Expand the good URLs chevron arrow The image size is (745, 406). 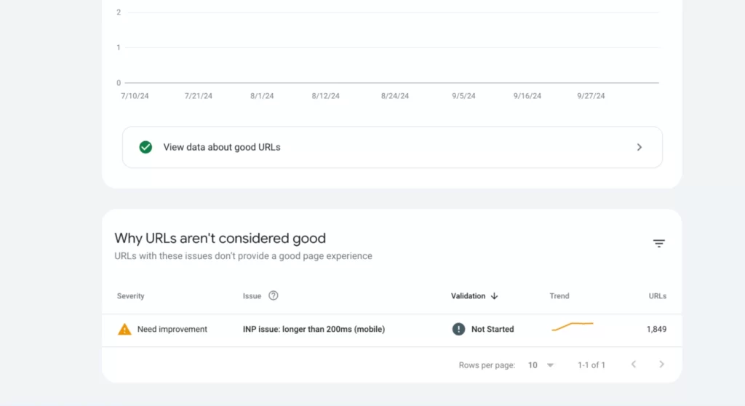click(640, 147)
